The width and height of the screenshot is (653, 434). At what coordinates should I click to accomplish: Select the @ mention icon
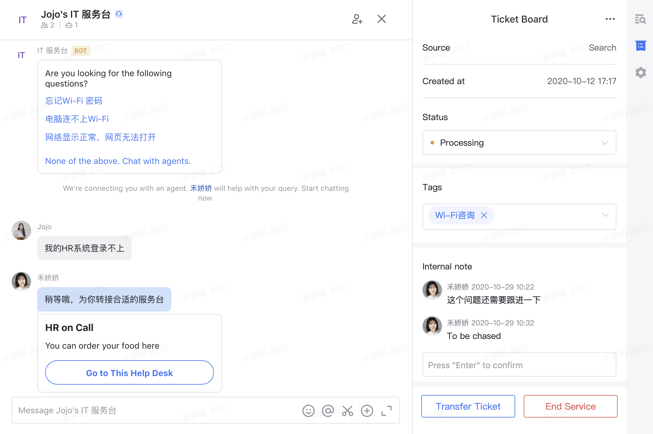click(x=328, y=411)
